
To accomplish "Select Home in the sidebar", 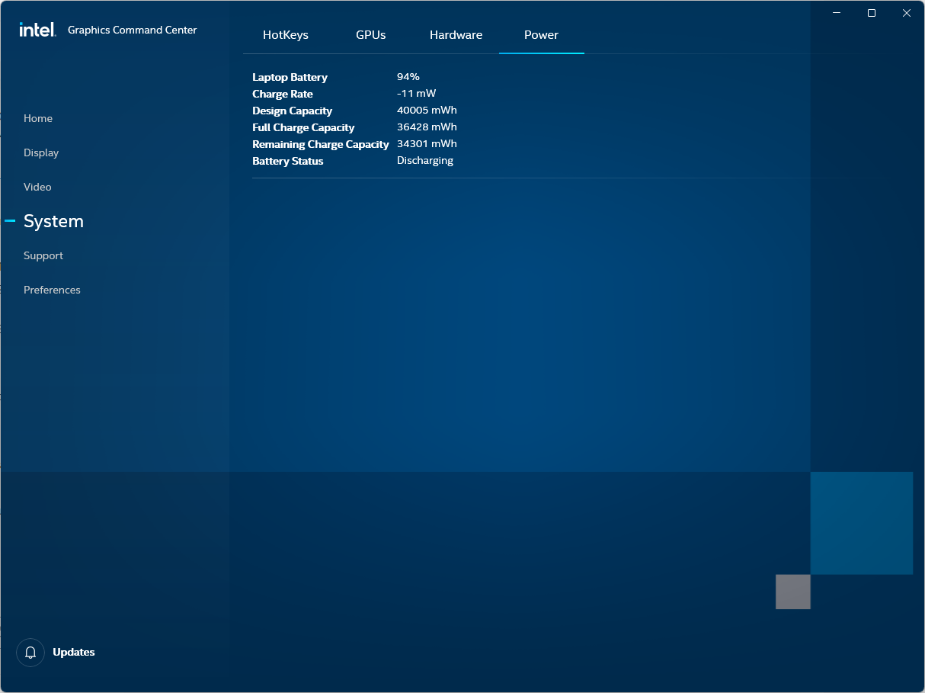I will coord(37,118).
